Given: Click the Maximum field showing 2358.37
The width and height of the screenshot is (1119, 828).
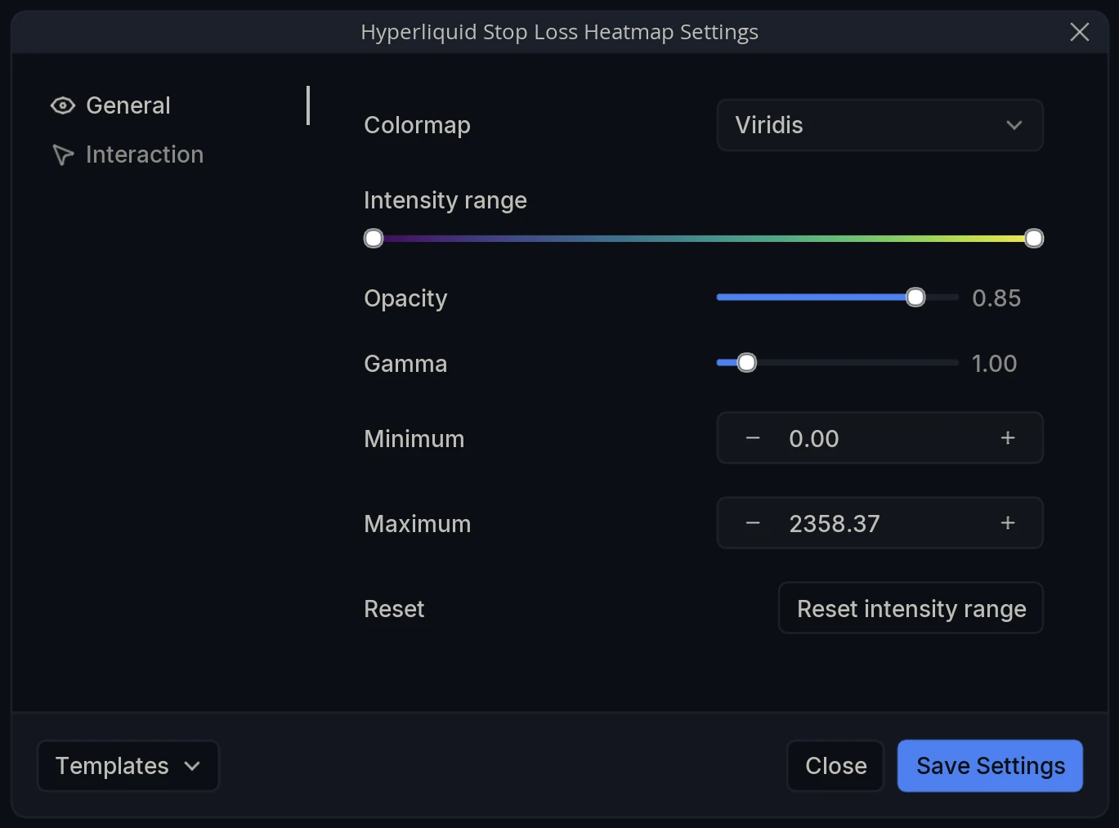Looking at the screenshot, I should (x=880, y=523).
